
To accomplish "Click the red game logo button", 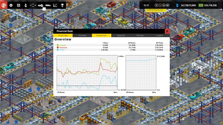I will 4,5.
